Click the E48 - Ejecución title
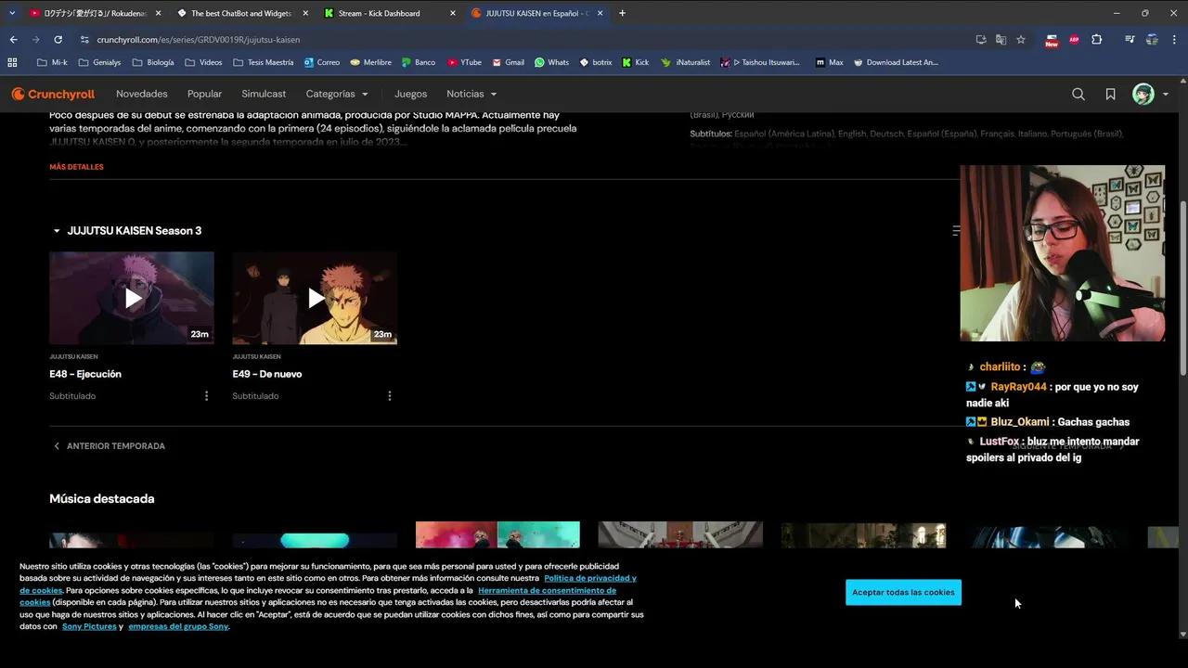The image size is (1188, 668). coord(85,374)
